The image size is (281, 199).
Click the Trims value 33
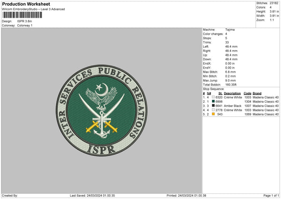tap(227, 42)
